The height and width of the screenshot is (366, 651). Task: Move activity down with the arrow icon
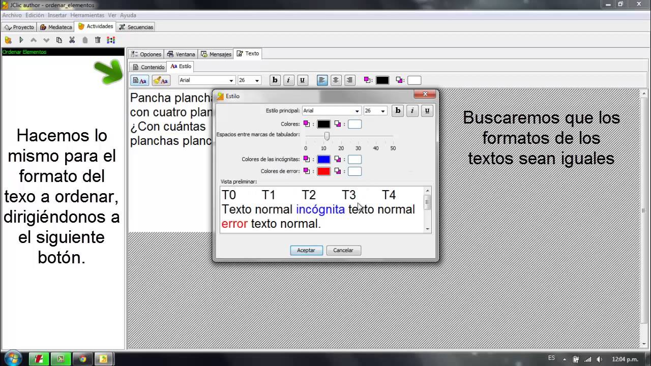tap(46, 40)
